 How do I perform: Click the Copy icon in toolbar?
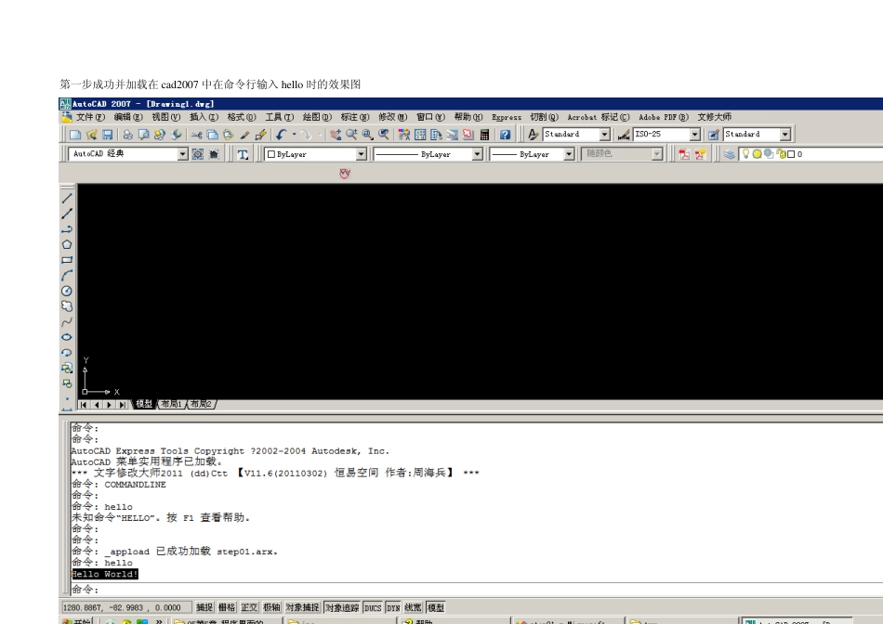coord(212,135)
